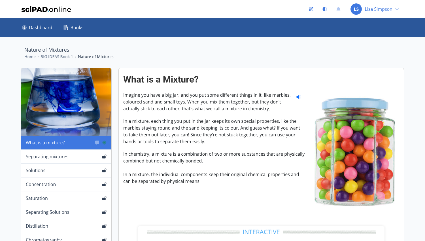The width and height of the screenshot is (425, 241).
Task: Click the Dashboard gauge icon
Action: pos(24,28)
